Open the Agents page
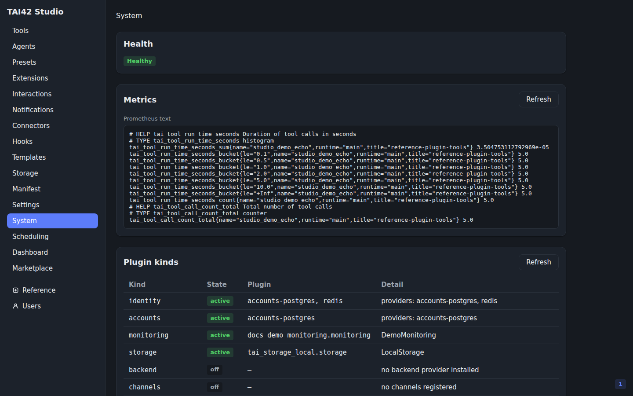The image size is (633, 396). pos(52,47)
